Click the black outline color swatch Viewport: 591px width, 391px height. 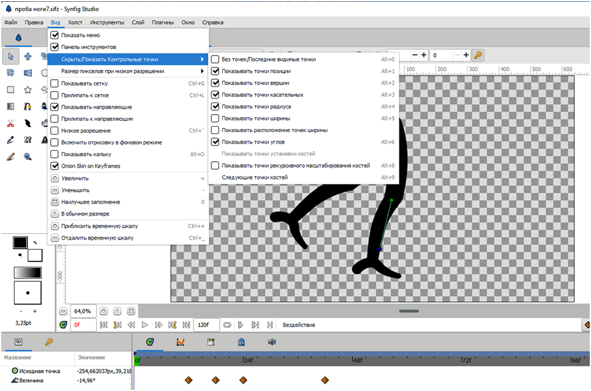click(x=20, y=243)
